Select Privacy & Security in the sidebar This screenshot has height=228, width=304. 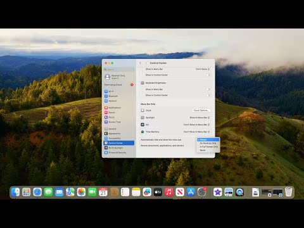coord(119,153)
